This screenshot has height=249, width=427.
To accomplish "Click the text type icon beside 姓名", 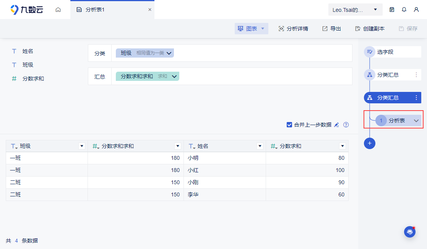I will click(x=14, y=51).
